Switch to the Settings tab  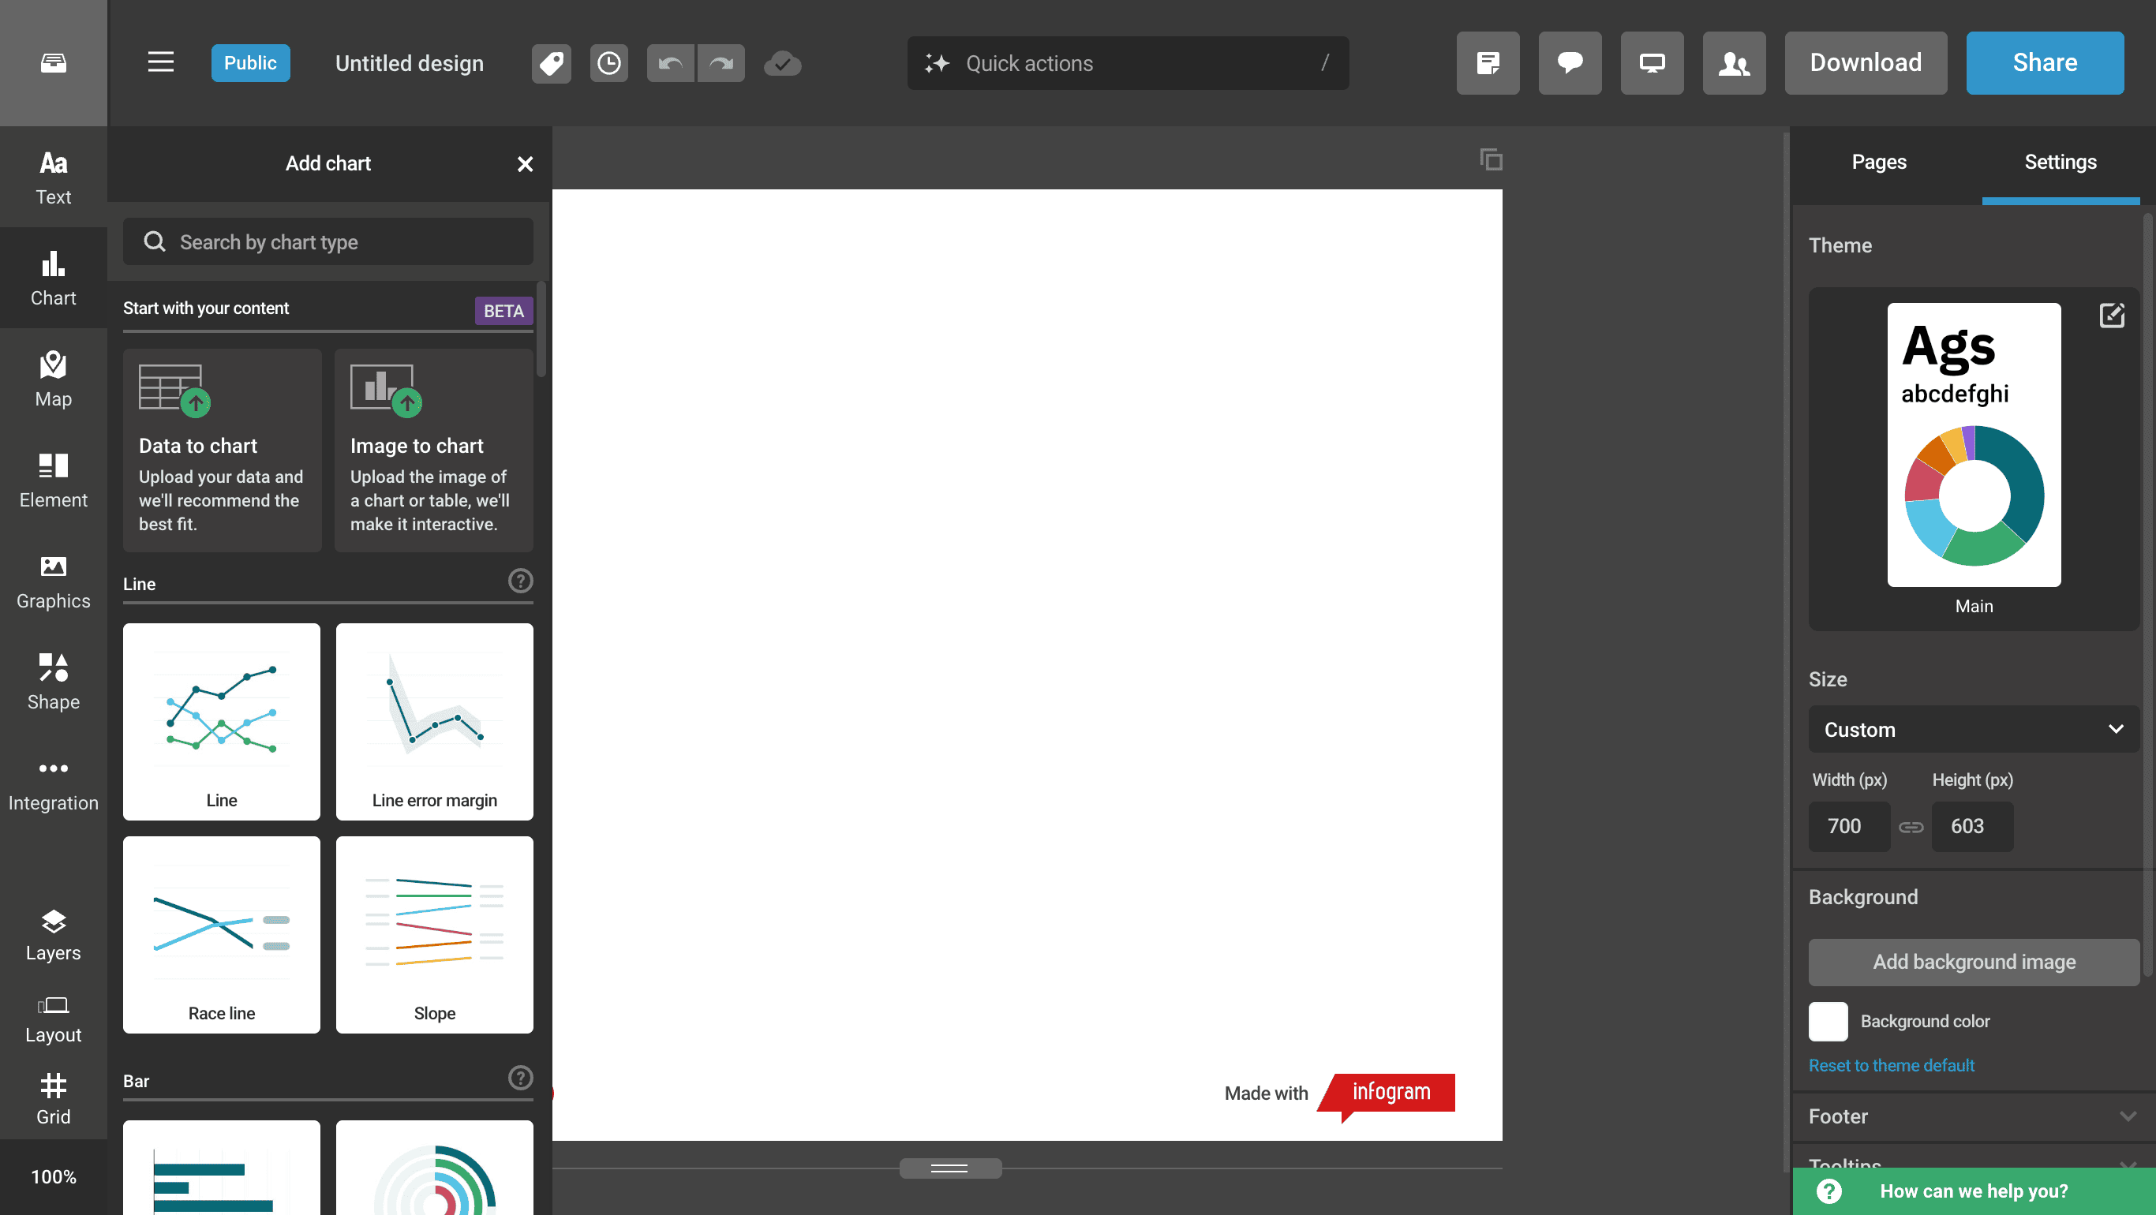click(2060, 163)
